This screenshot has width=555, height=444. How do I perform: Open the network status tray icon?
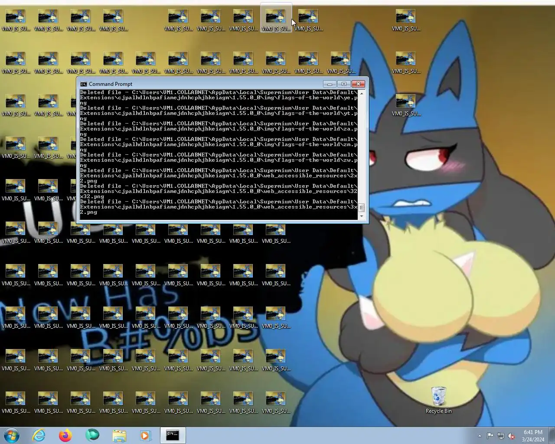[501, 436]
